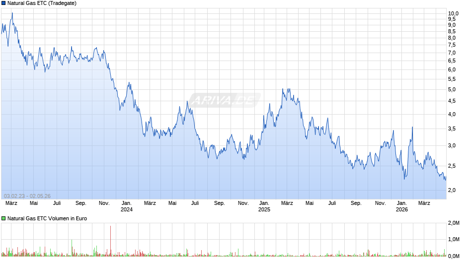Click the '4,0' price axis label
The image size is (467, 261).
[x=452, y=114]
